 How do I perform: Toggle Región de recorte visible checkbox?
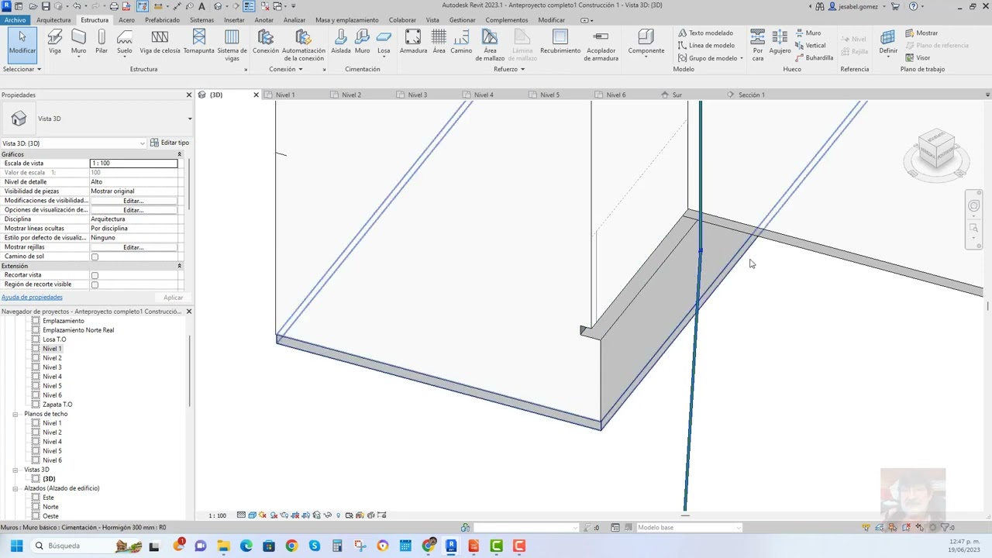point(95,284)
